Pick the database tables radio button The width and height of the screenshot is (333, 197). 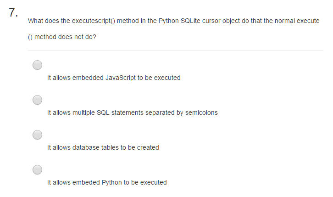[x=37, y=135]
